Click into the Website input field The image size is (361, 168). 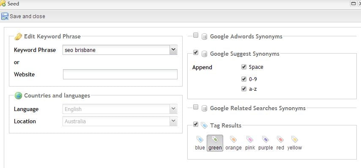(120, 74)
